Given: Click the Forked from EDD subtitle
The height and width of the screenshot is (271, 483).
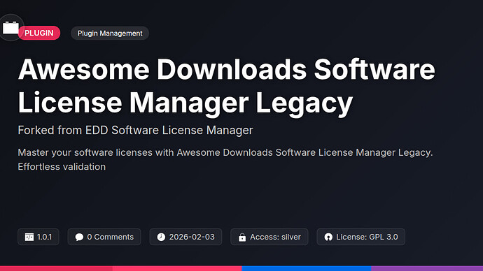Looking at the screenshot, I should click(135, 131).
